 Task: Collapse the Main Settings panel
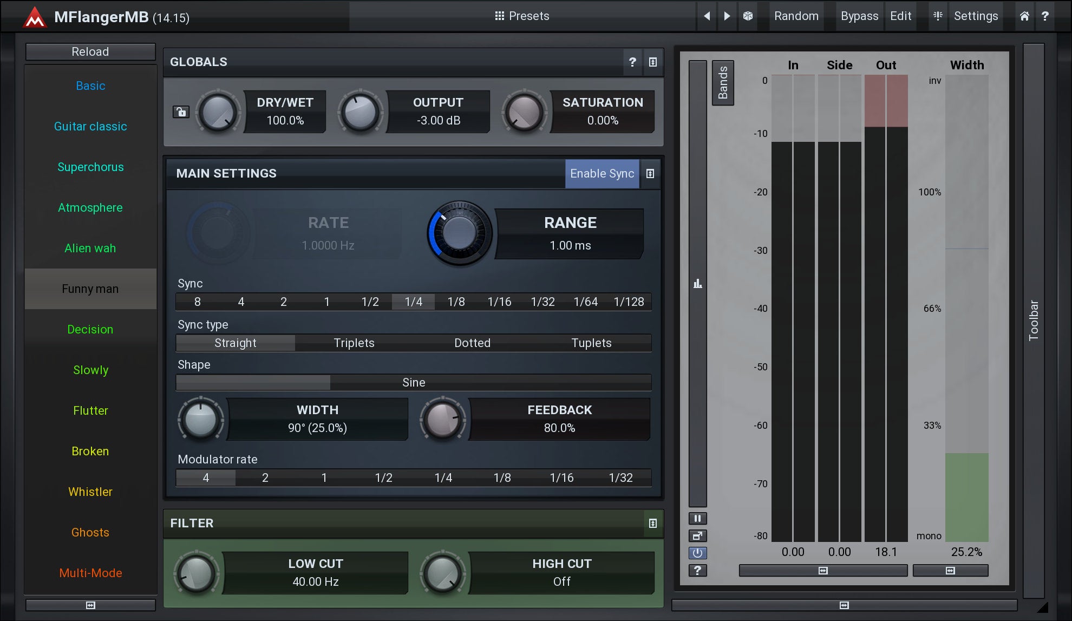650,173
